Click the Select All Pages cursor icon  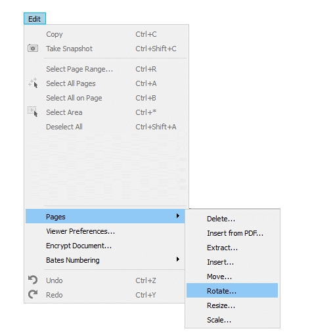(33, 83)
